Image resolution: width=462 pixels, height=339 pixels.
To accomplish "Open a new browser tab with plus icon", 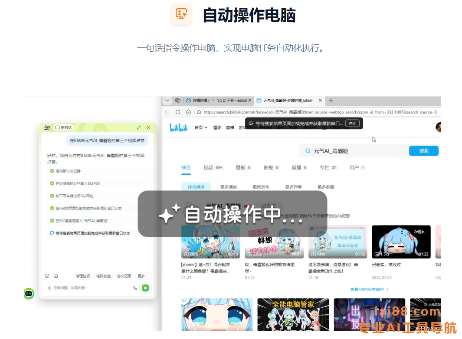I will [x=331, y=100].
